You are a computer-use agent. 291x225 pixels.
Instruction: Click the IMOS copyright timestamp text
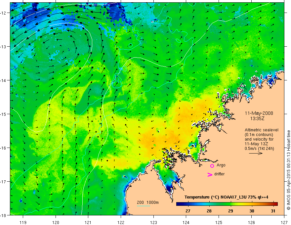click(x=288, y=170)
